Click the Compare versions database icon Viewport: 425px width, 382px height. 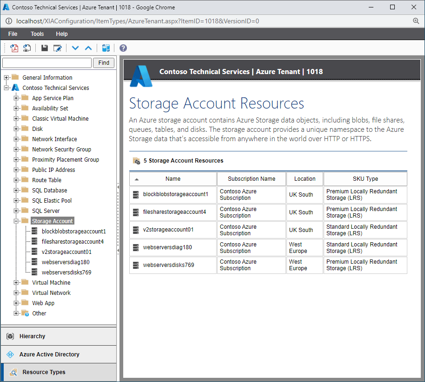(x=106, y=48)
